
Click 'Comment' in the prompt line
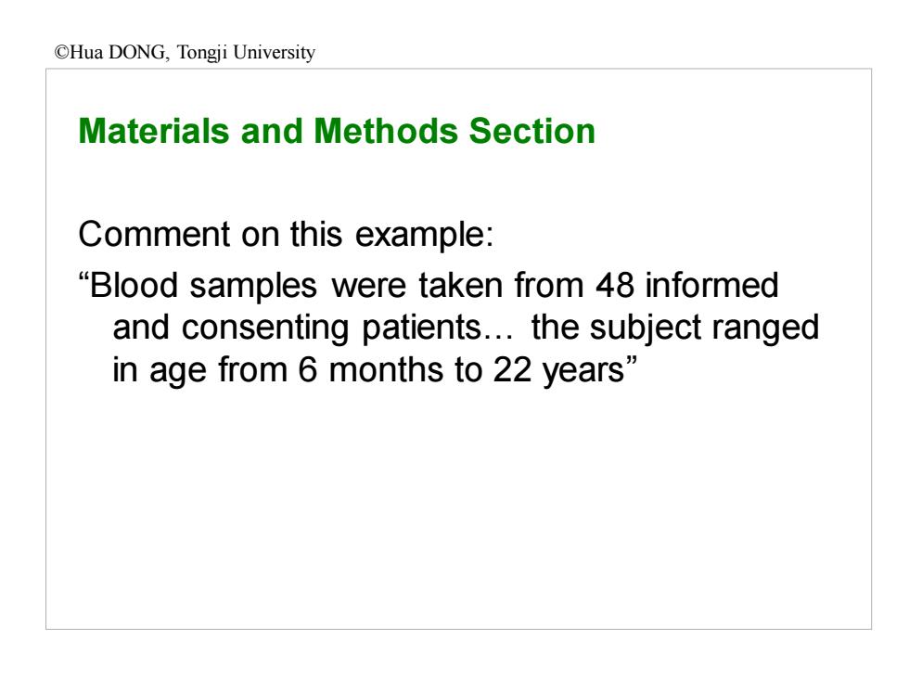(x=154, y=234)
